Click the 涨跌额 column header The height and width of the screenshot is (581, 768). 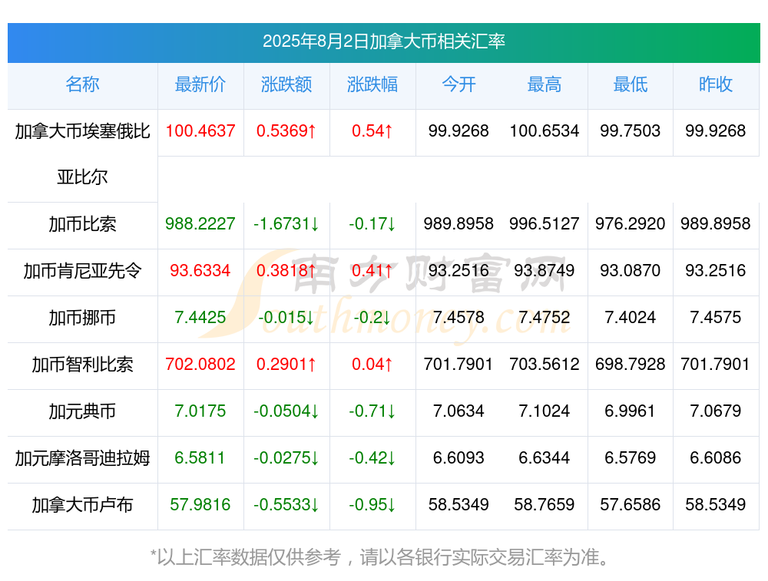286,84
